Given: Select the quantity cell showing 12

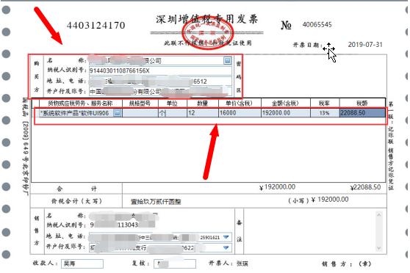Looking at the screenshot, I should pyautogui.click(x=203, y=113).
